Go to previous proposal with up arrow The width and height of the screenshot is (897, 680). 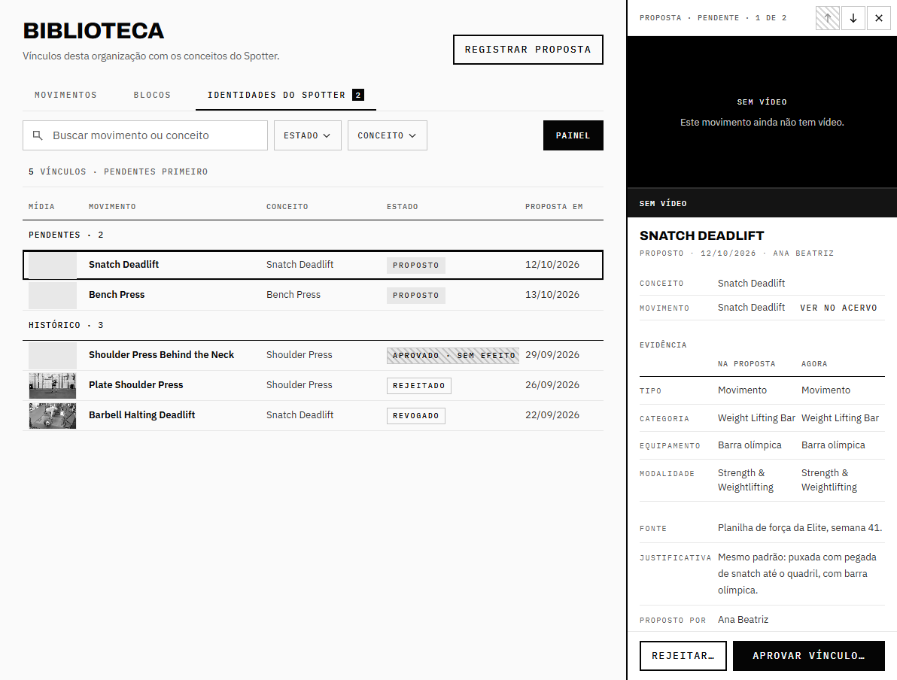[x=827, y=18]
